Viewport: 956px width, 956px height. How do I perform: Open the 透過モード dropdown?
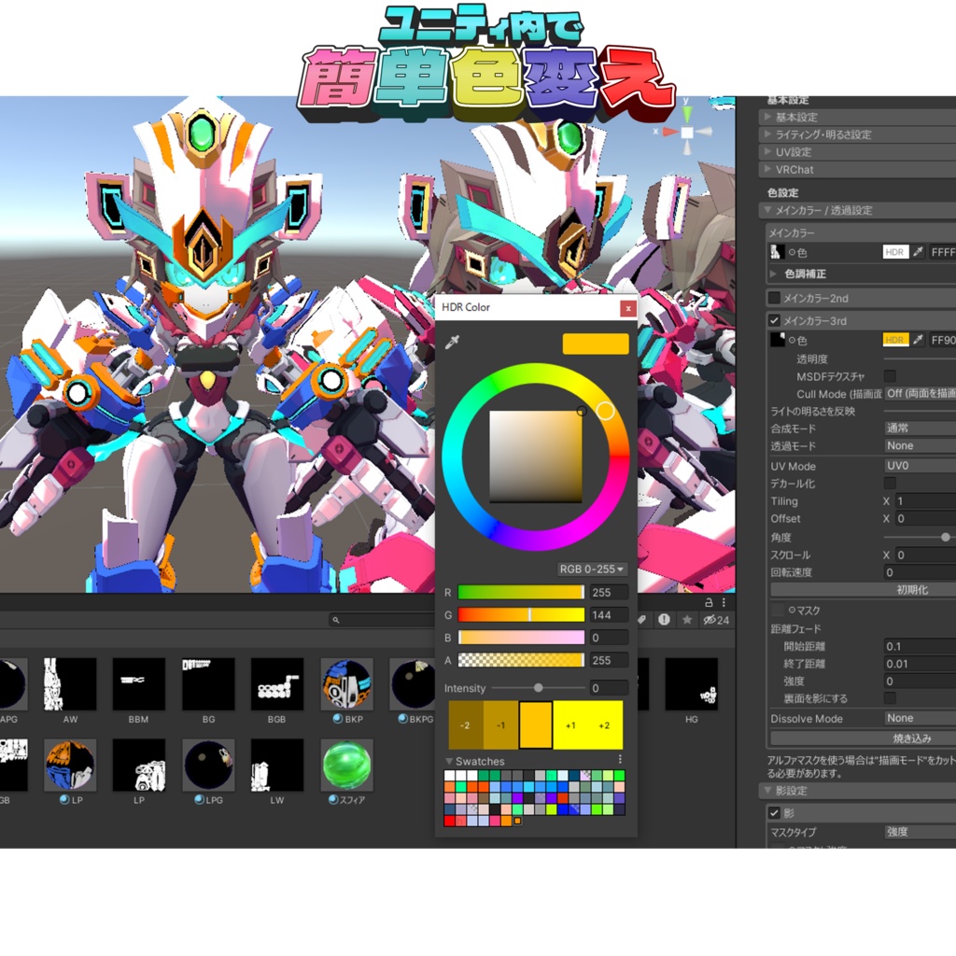[920, 445]
